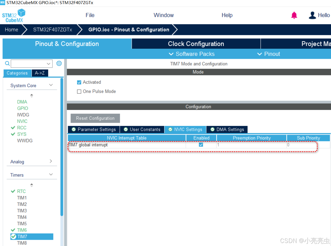Open the Project Manager tab
The width and height of the screenshot is (331, 246).
(x=296, y=44)
